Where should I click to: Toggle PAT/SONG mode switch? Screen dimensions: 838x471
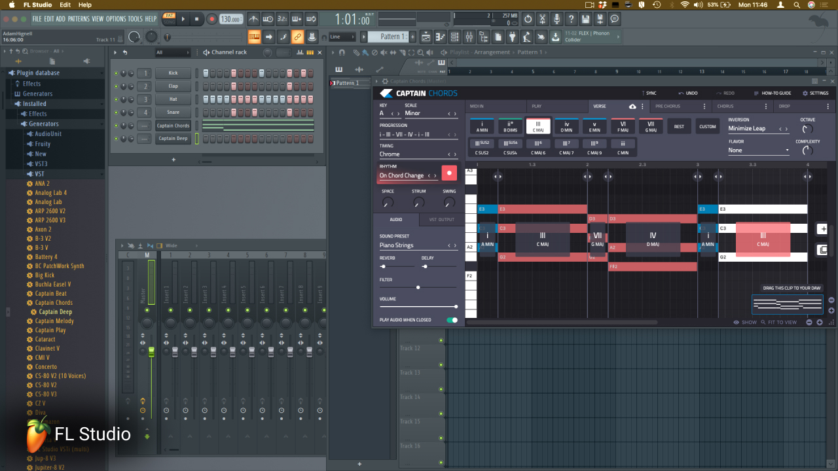[x=170, y=19]
